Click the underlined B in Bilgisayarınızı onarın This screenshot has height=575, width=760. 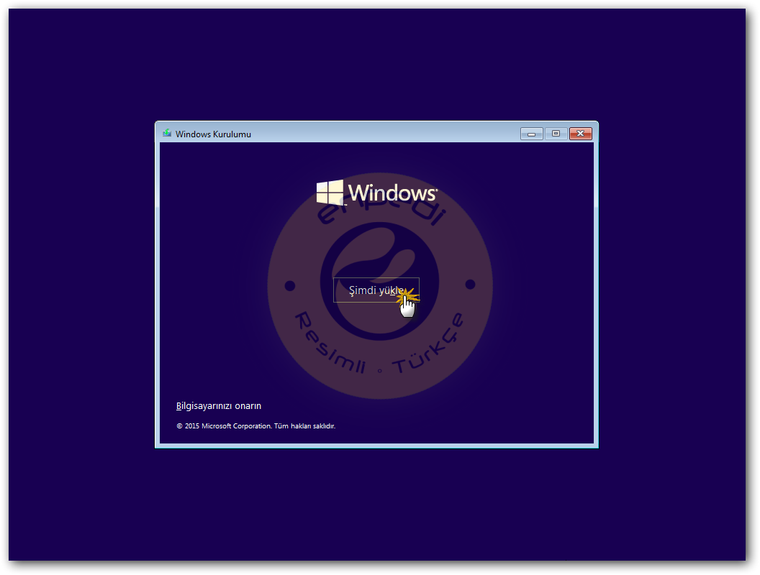[x=178, y=405]
